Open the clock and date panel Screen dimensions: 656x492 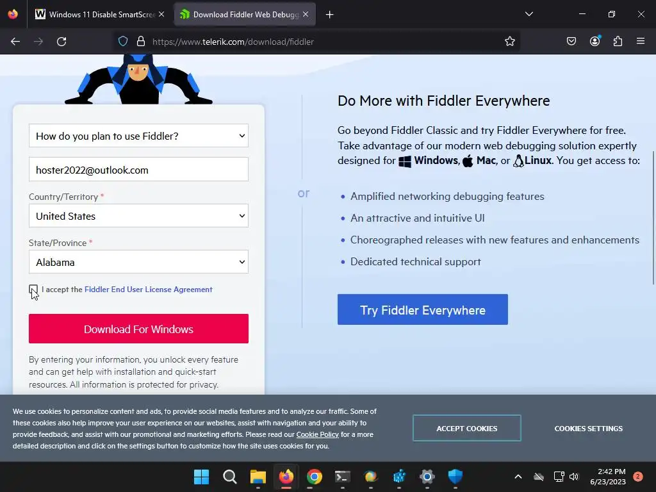[608, 477]
